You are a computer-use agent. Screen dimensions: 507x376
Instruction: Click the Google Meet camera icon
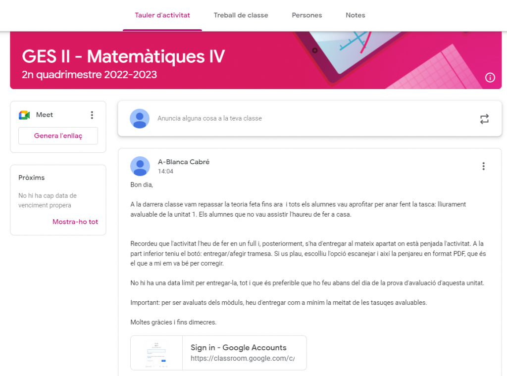click(24, 115)
